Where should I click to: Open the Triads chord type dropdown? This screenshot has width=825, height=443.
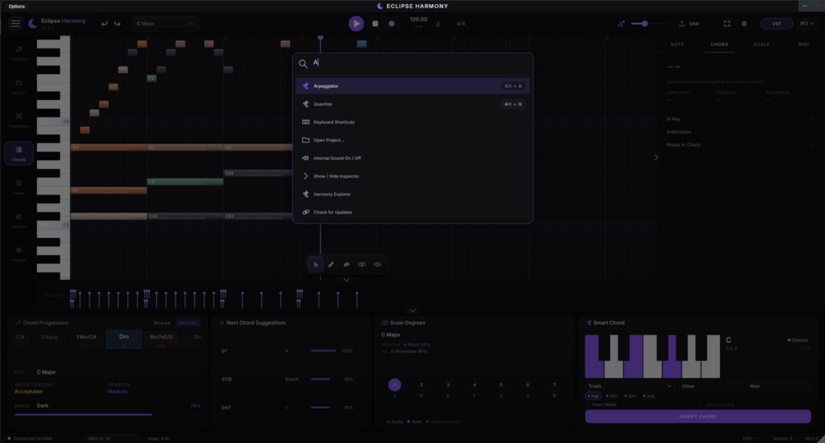[x=630, y=386]
